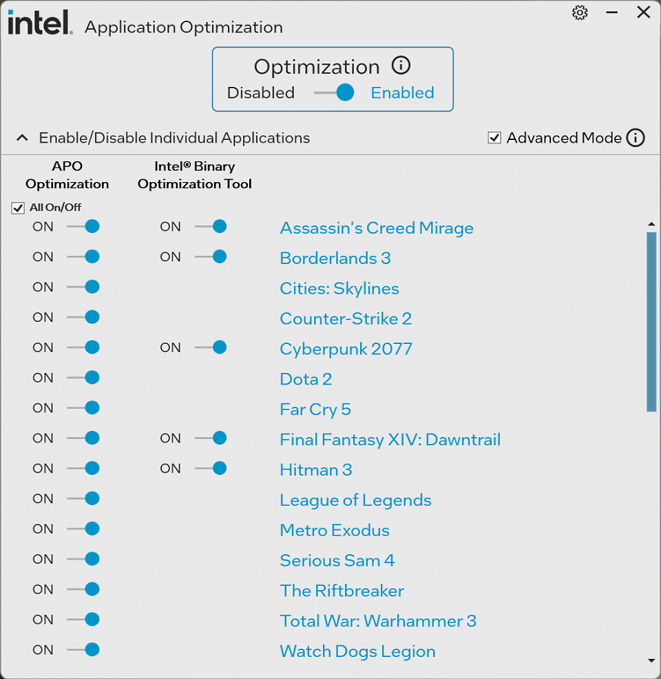The width and height of the screenshot is (661, 679).
Task: Click the Enabled label text
Action: (402, 92)
